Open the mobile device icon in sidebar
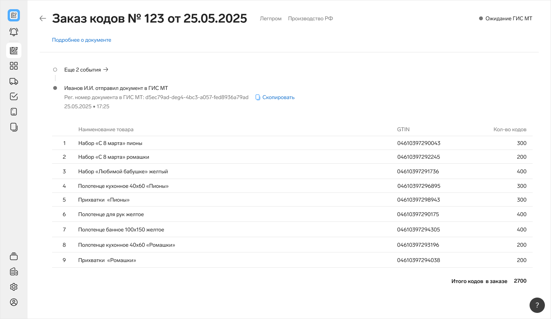551x319 pixels. point(14,112)
